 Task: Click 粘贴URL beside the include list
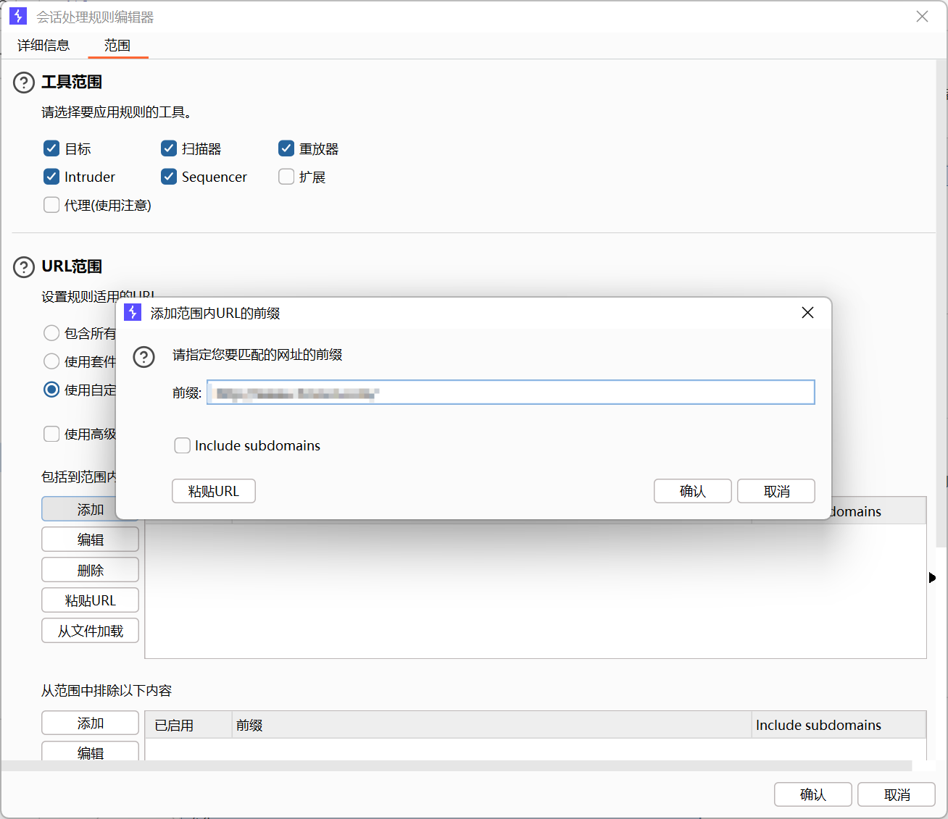click(x=90, y=600)
